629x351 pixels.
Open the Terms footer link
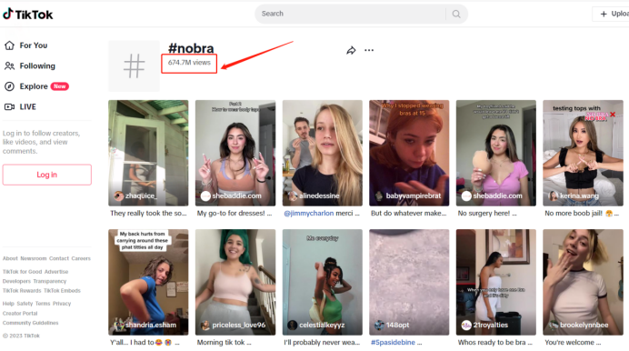point(43,304)
